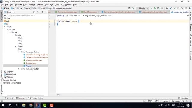Open the File menu
This screenshot has height=108, width=192.
click(x=2, y=5)
